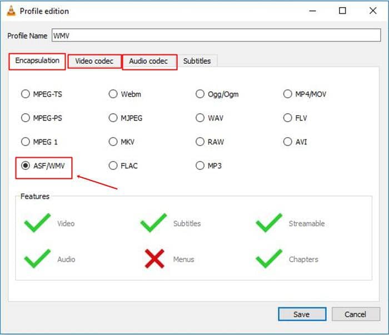389x335 pixels.
Task: Select the MPEG-TS encapsulation option
Action: 26,94
